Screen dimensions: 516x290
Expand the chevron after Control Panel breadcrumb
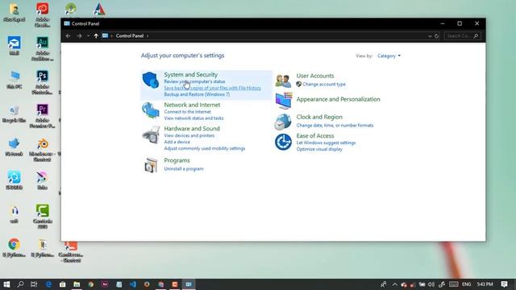(148, 35)
